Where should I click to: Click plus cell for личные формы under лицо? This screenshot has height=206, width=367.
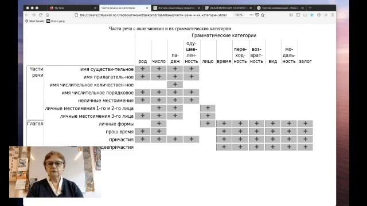pos(208,124)
